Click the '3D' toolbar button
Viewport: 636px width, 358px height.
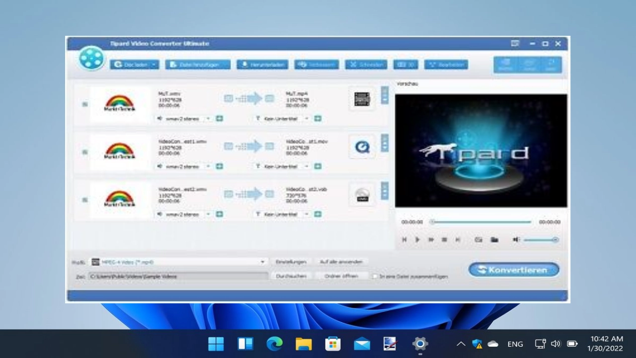(405, 65)
